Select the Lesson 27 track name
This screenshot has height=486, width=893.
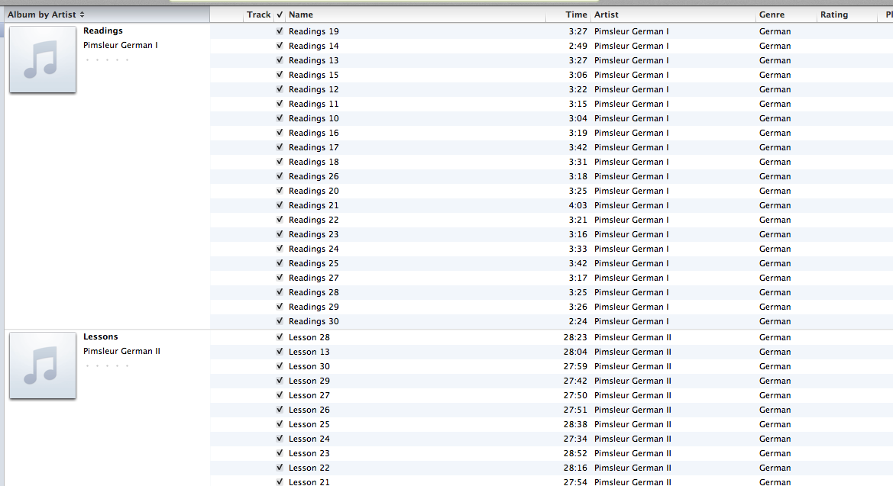(309, 395)
